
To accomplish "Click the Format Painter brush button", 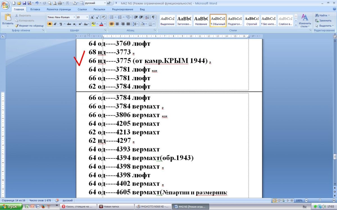I will tap(30, 25).
